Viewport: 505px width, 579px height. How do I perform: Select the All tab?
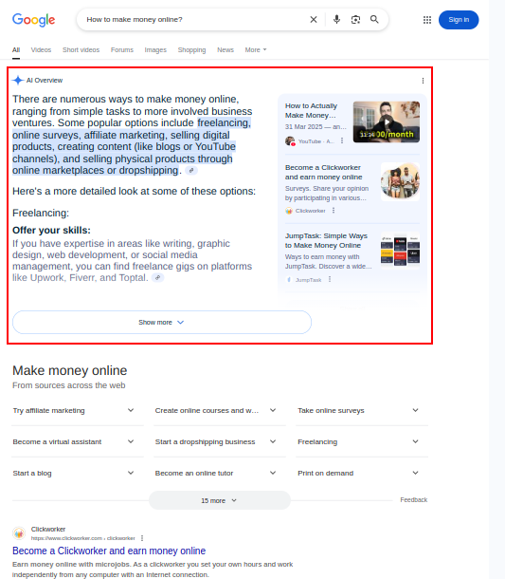pos(16,50)
